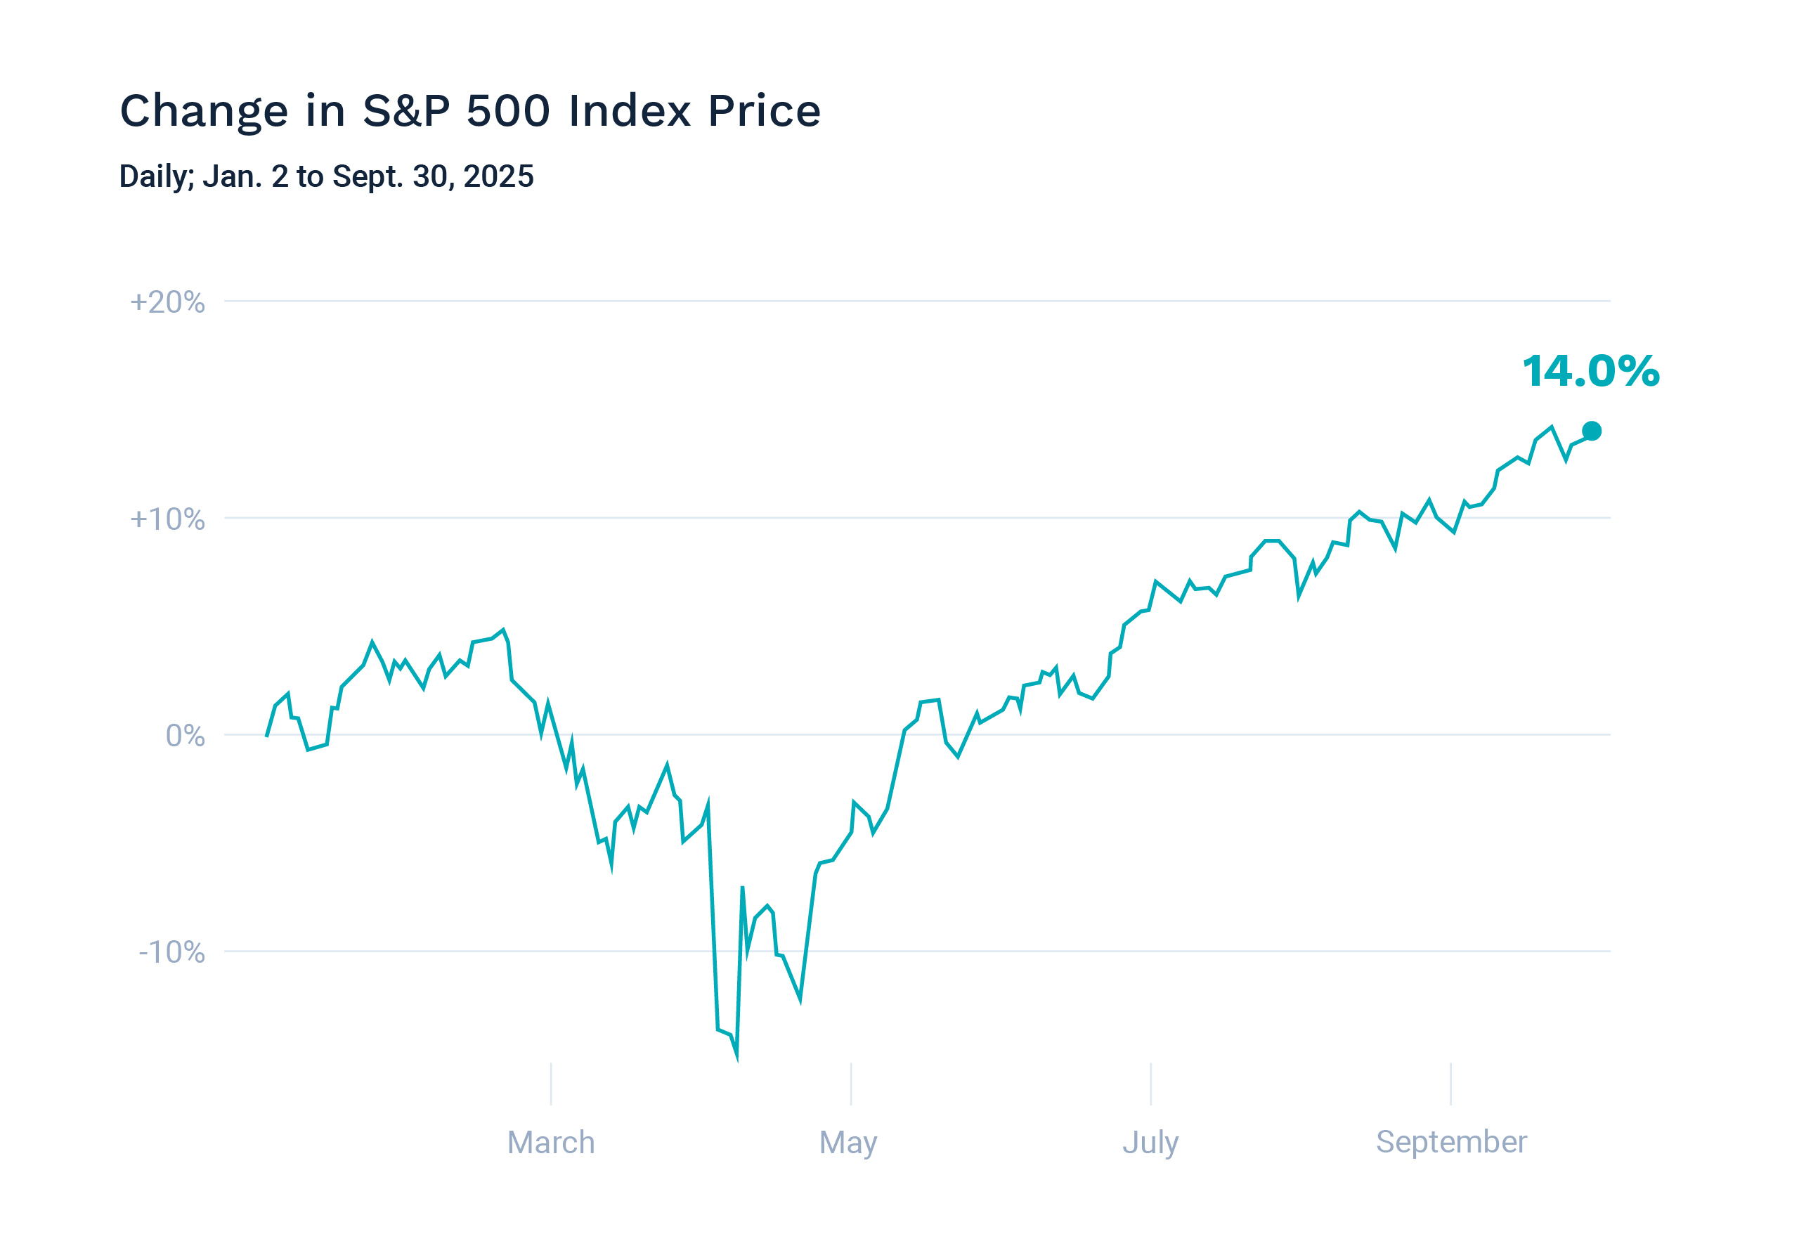Select the 14.0% data label
The height and width of the screenshot is (1234, 1799).
tap(1591, 371)
